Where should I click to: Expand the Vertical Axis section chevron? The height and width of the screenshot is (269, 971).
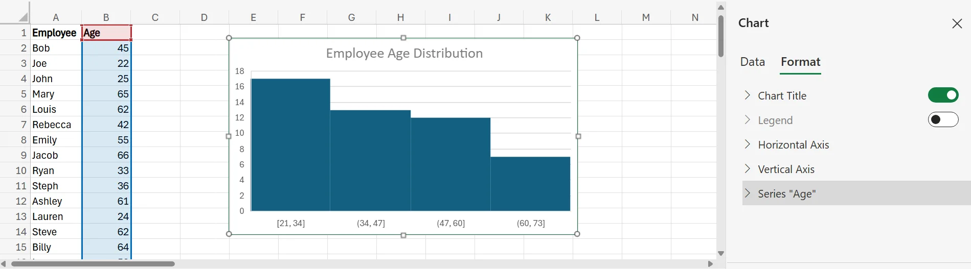click(x=748, y=168)
